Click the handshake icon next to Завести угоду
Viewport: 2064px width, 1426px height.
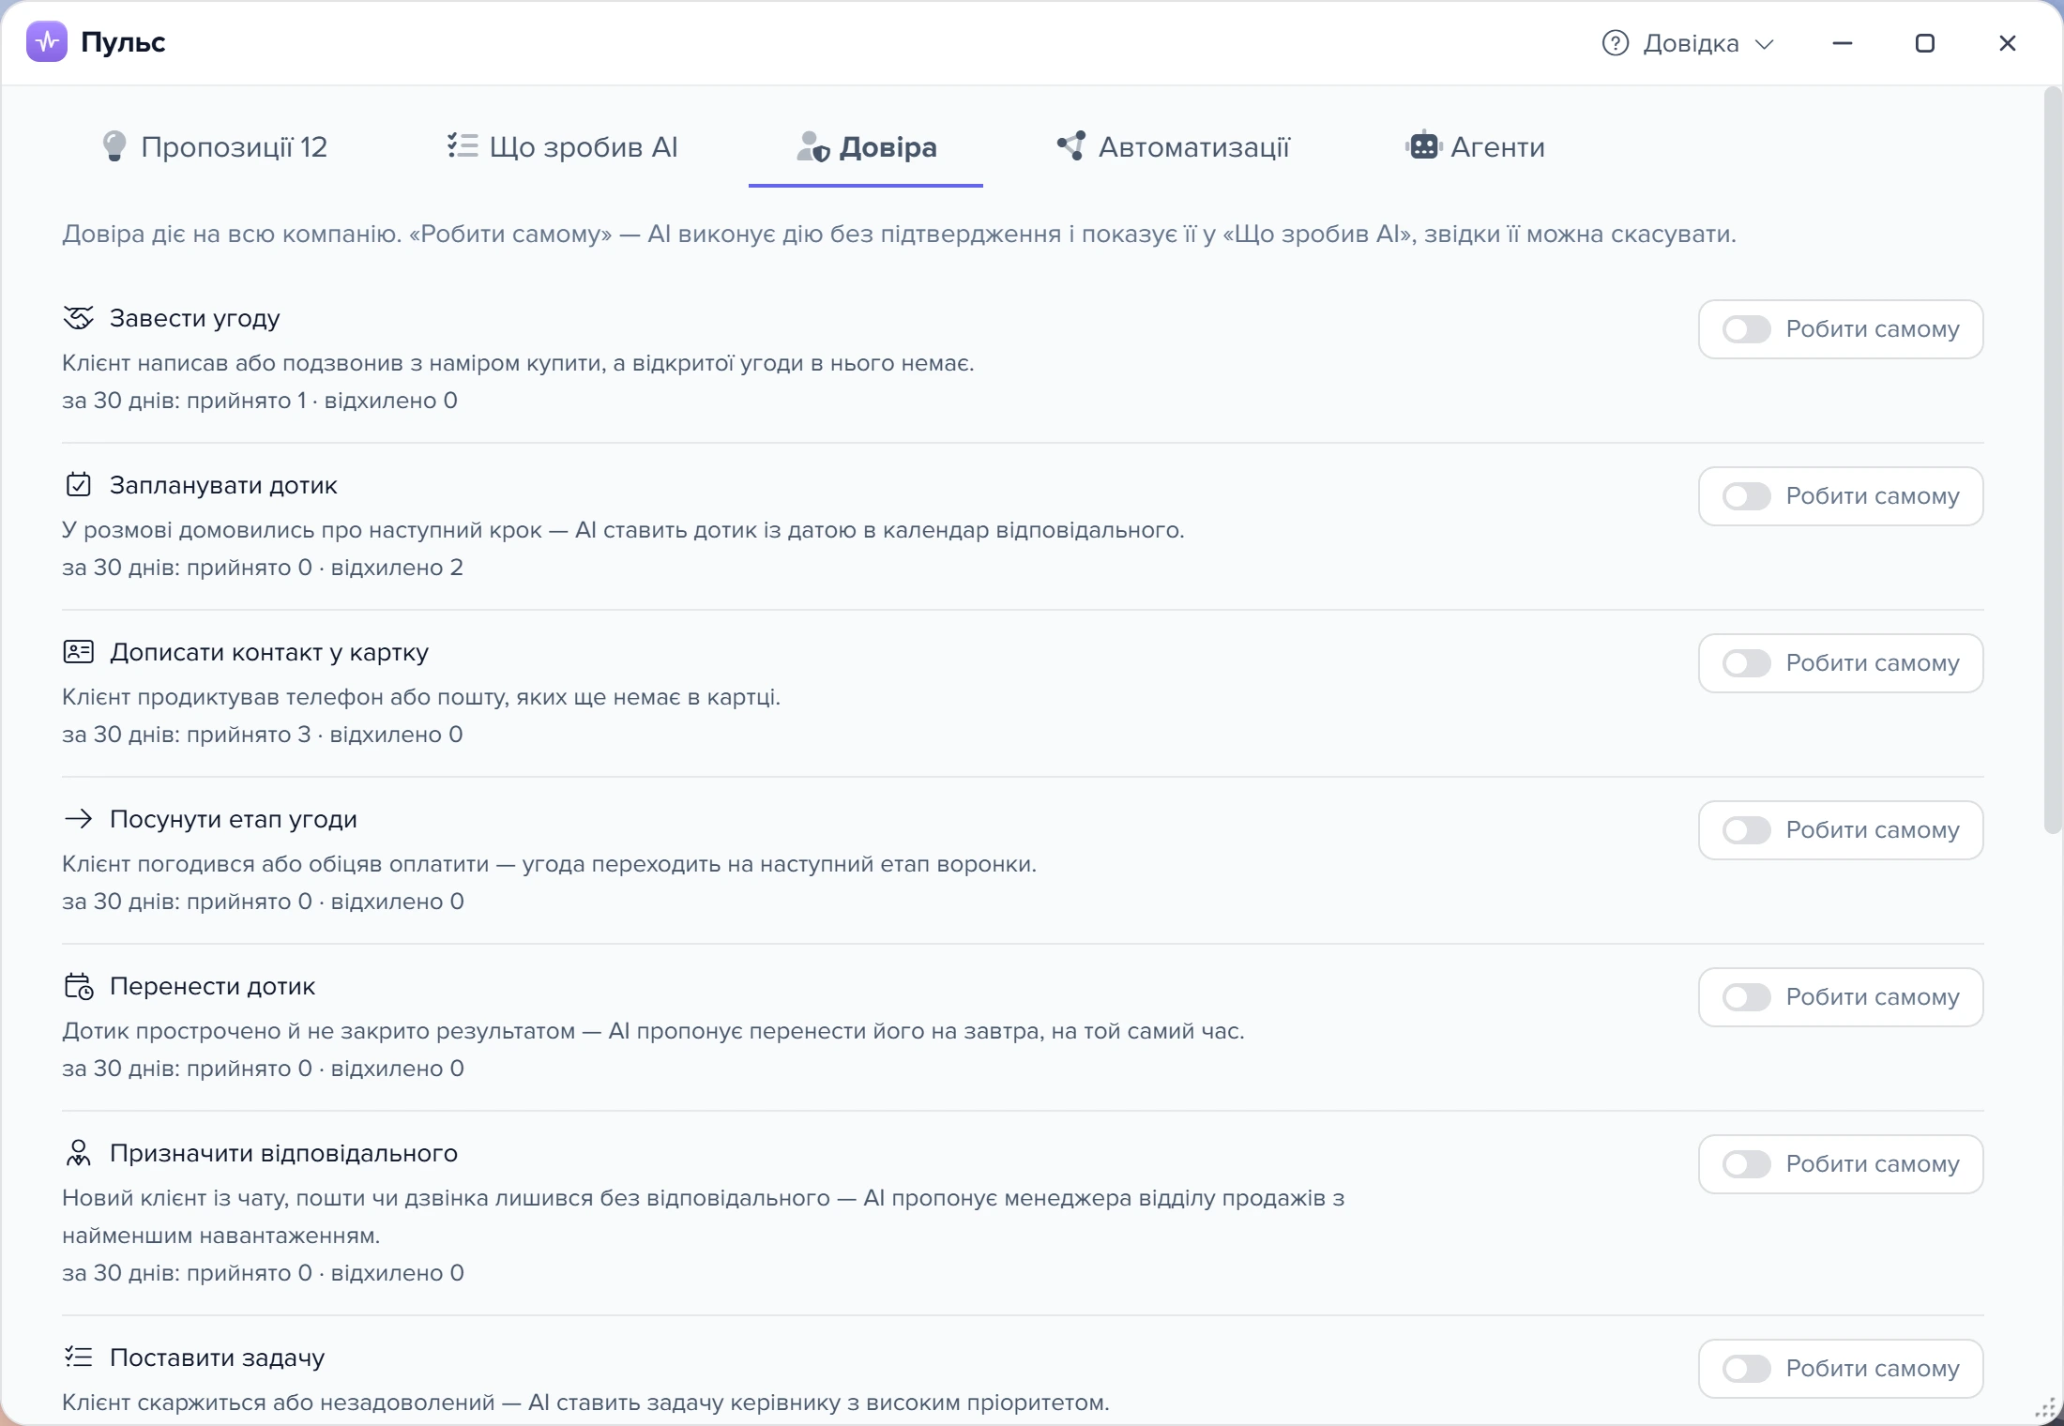click(x=79, y=318)
